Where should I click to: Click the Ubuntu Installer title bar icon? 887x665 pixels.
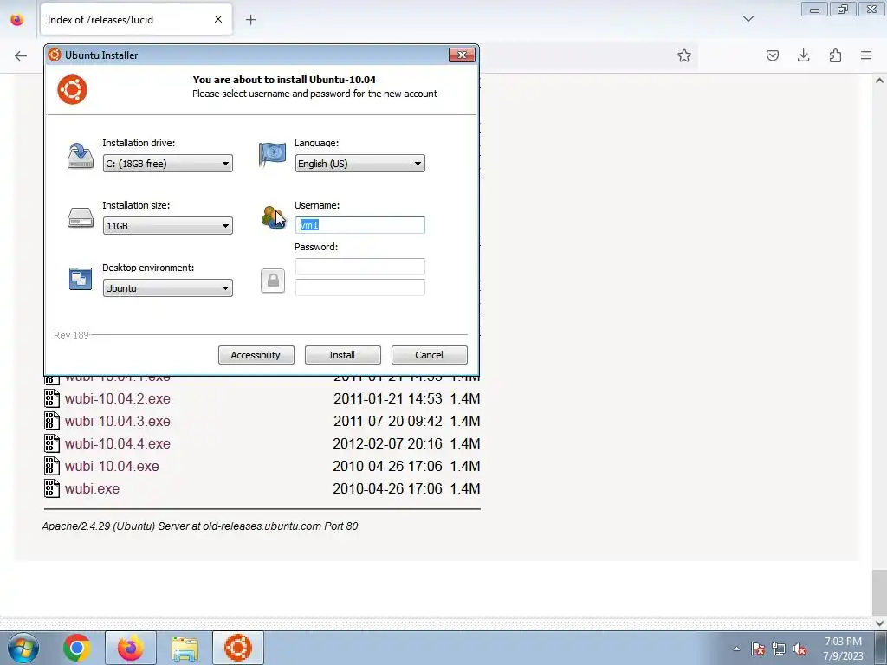(55, 55)
